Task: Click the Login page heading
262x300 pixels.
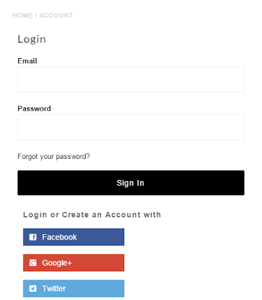Action: (32, 39)
